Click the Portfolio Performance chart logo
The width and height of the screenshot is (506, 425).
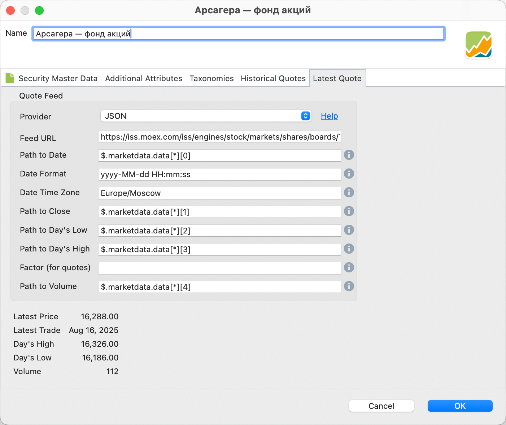coord(479,45)
